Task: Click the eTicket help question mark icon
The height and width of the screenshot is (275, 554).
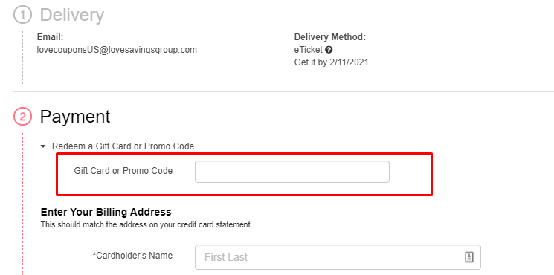Action: 329,50
